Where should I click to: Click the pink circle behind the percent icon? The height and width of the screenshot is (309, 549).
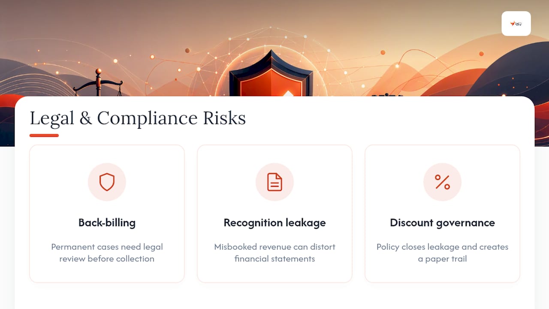(442, 182)
